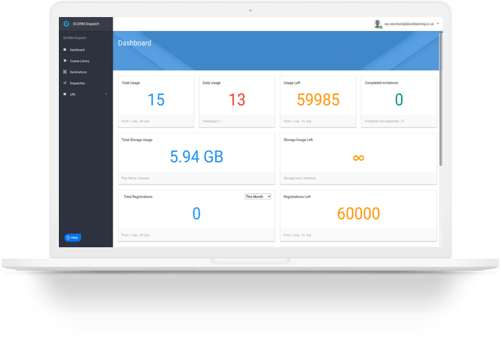Click the 'Storage Limit: Unlimited' text
The height and width of the screenshot is (344, 501).
[300, 178]
